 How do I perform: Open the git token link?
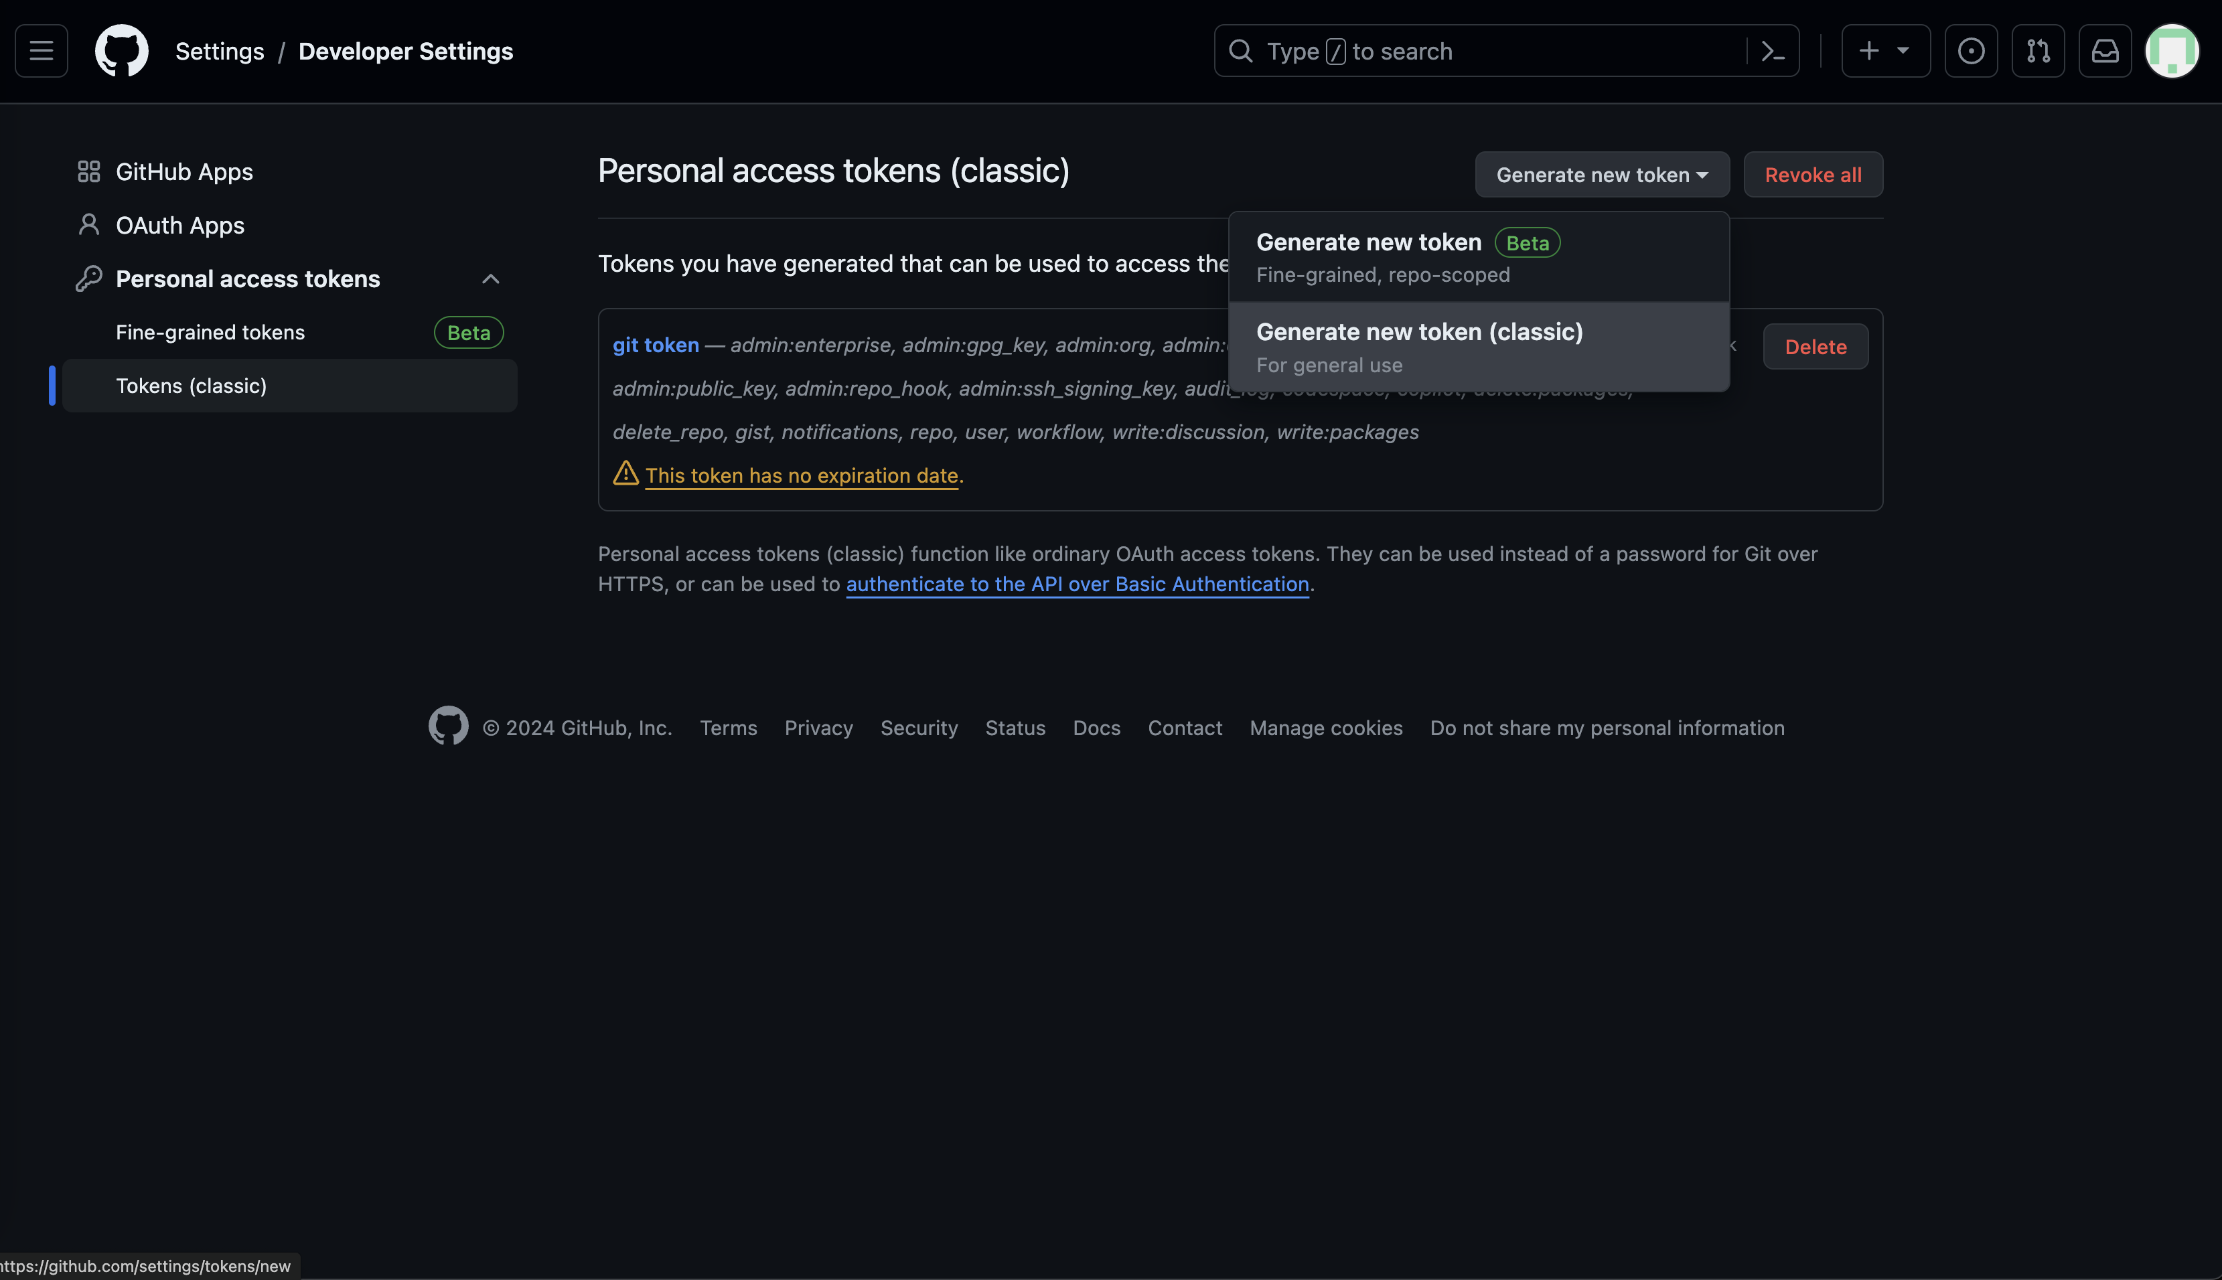point(655,345)
